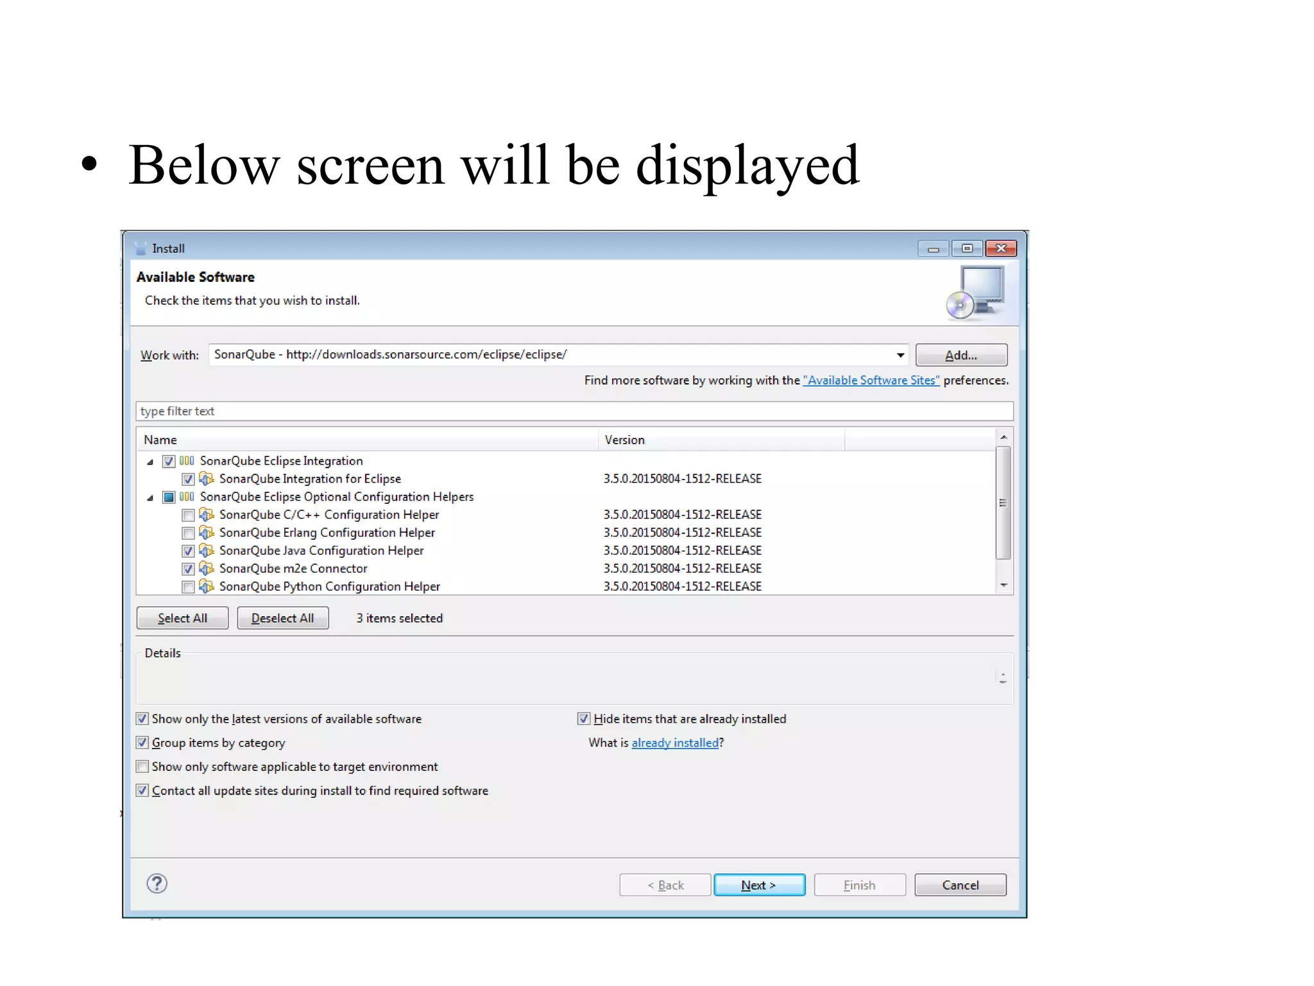
Task: Click the type filter text field
Action: tap(574, 411)
